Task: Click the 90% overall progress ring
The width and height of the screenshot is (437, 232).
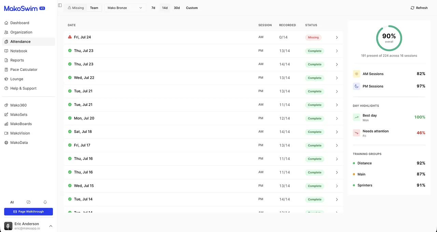Action: [x=389, y=38]
